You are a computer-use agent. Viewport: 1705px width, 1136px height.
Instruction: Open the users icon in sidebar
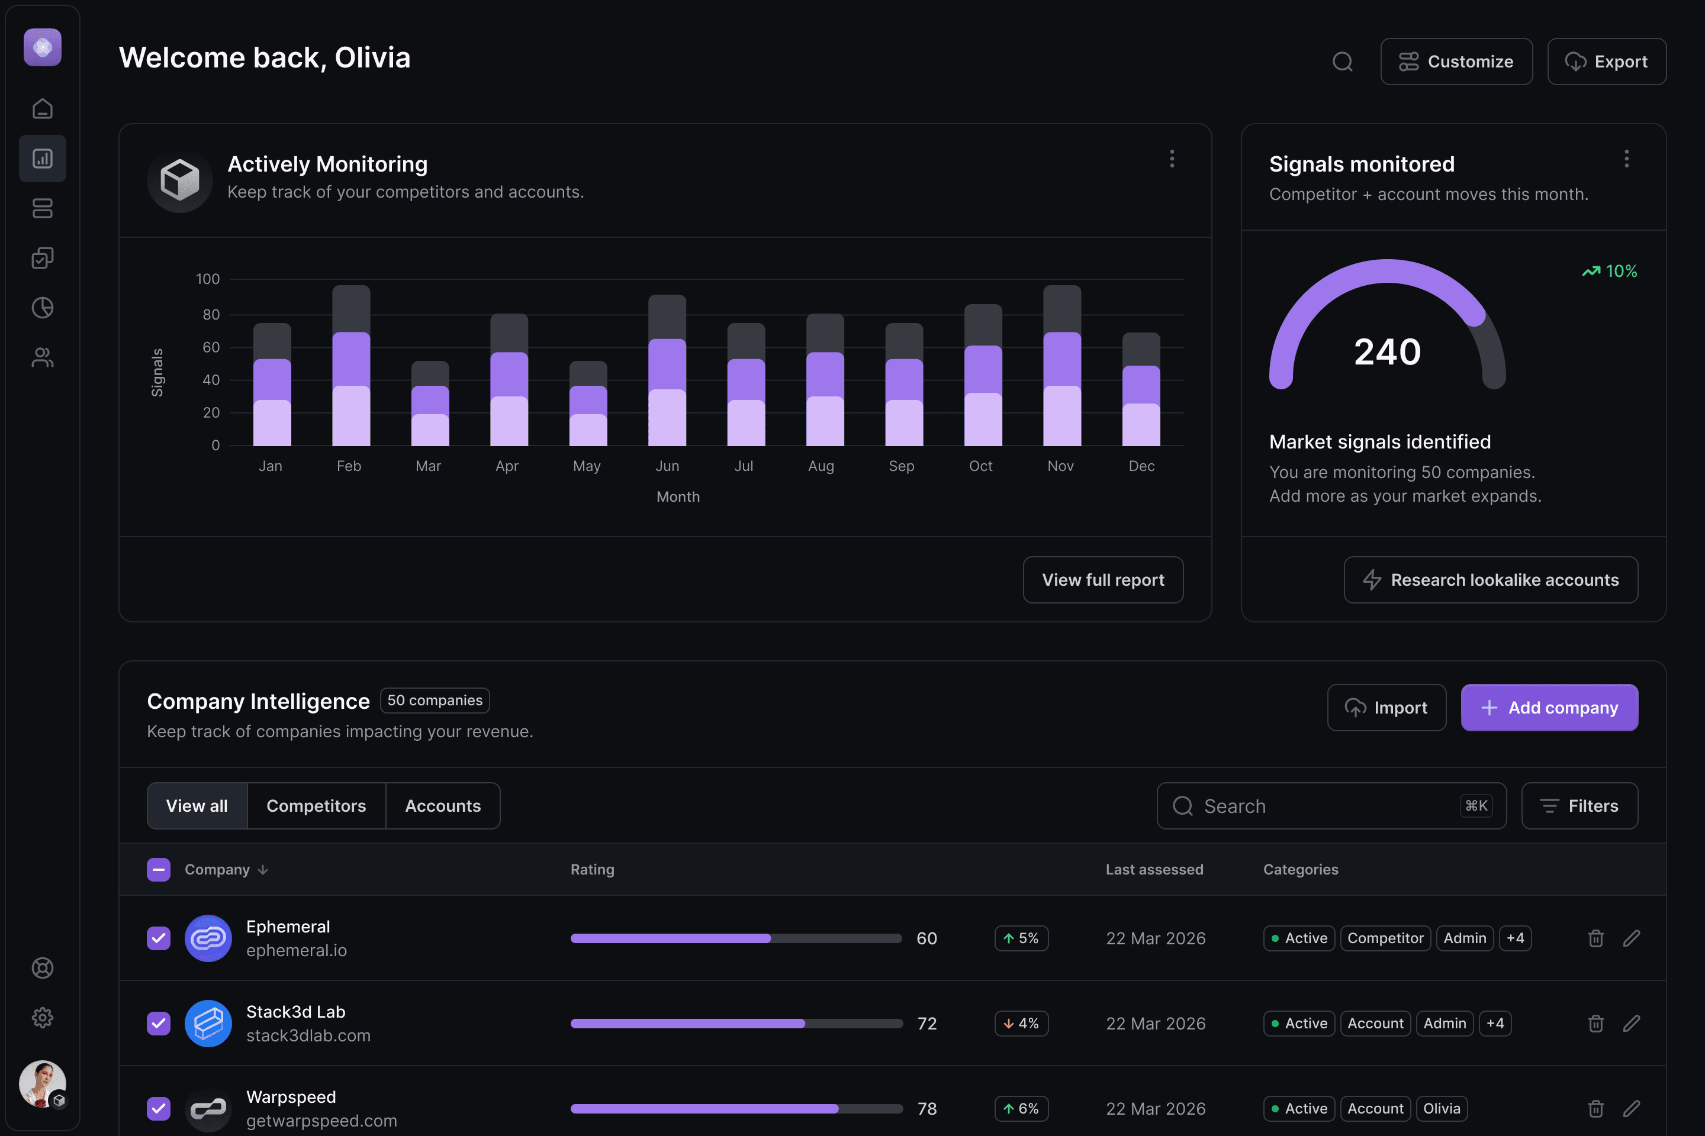click(x=42, y=357)
